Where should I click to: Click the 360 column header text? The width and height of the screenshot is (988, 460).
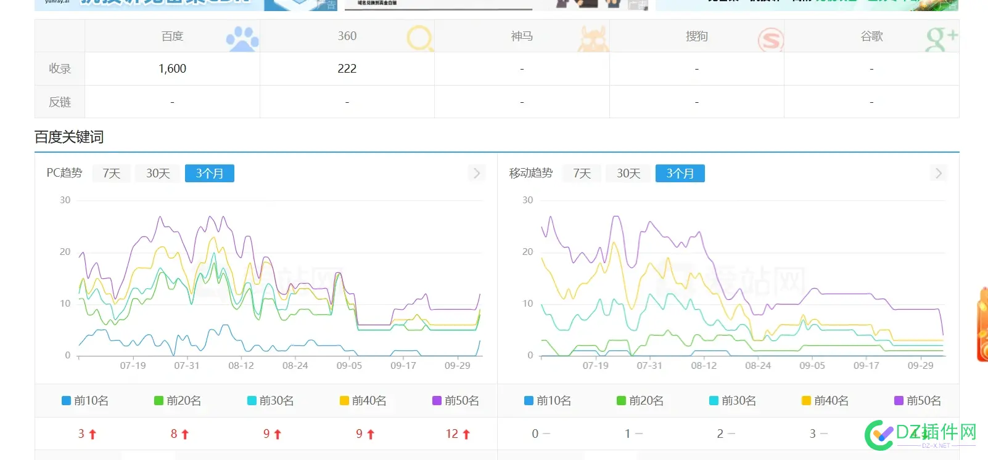347,36
